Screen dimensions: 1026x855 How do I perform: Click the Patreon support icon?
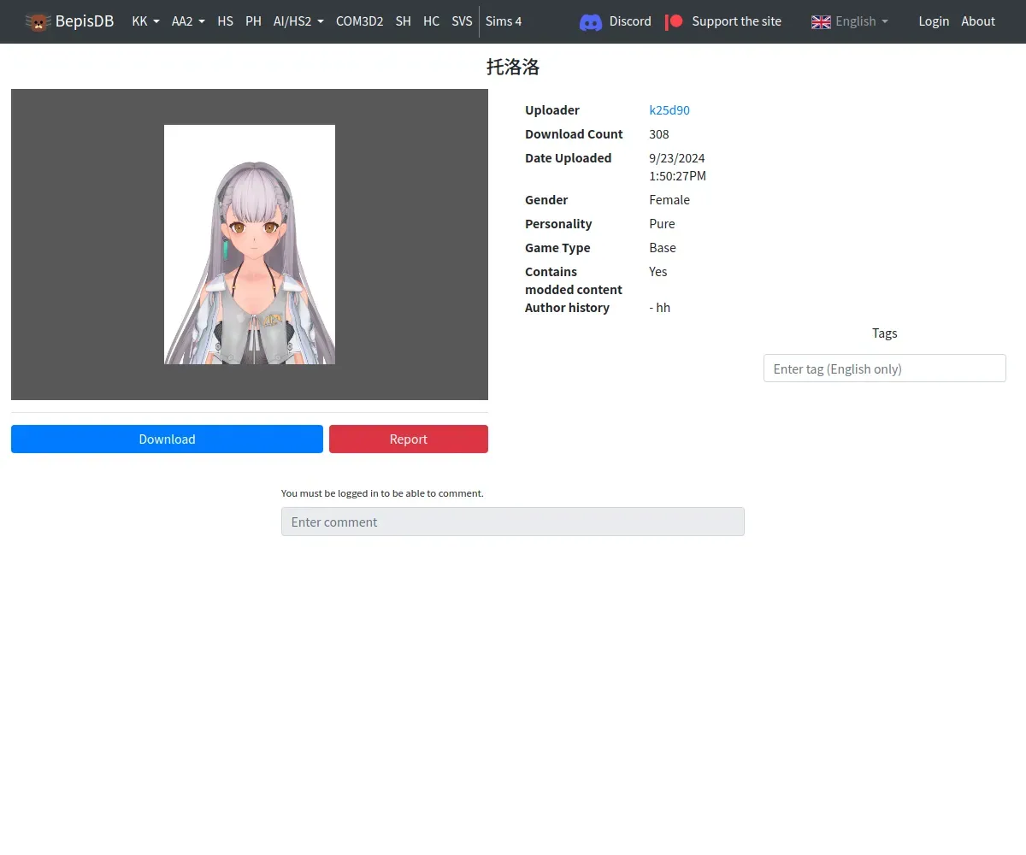tap(674, 21)
